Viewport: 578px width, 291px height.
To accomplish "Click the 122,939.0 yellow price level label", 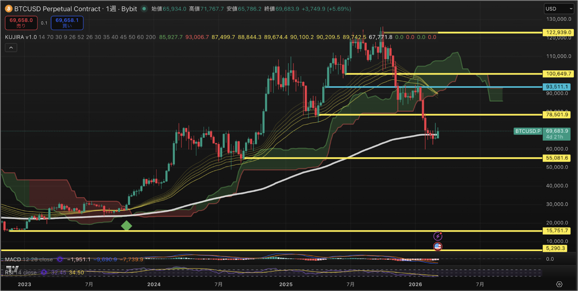I will (558, 32).
